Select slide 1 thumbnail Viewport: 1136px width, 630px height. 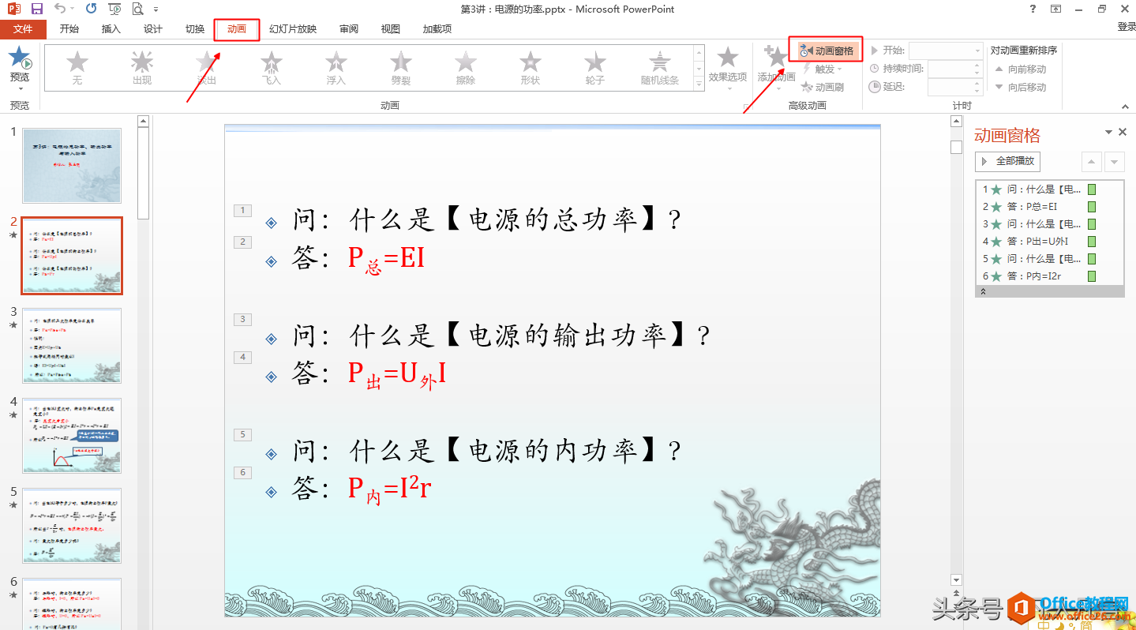72,167
